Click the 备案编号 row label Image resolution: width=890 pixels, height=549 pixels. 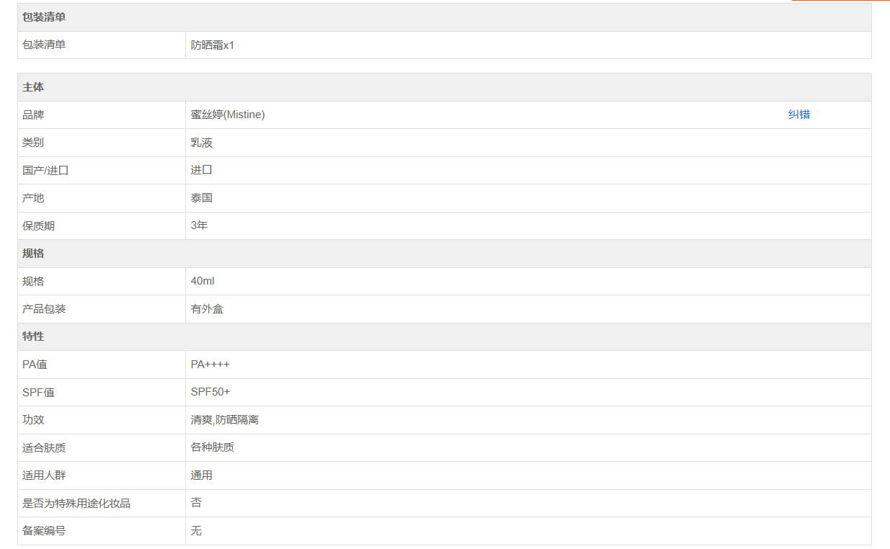(44, 531)
